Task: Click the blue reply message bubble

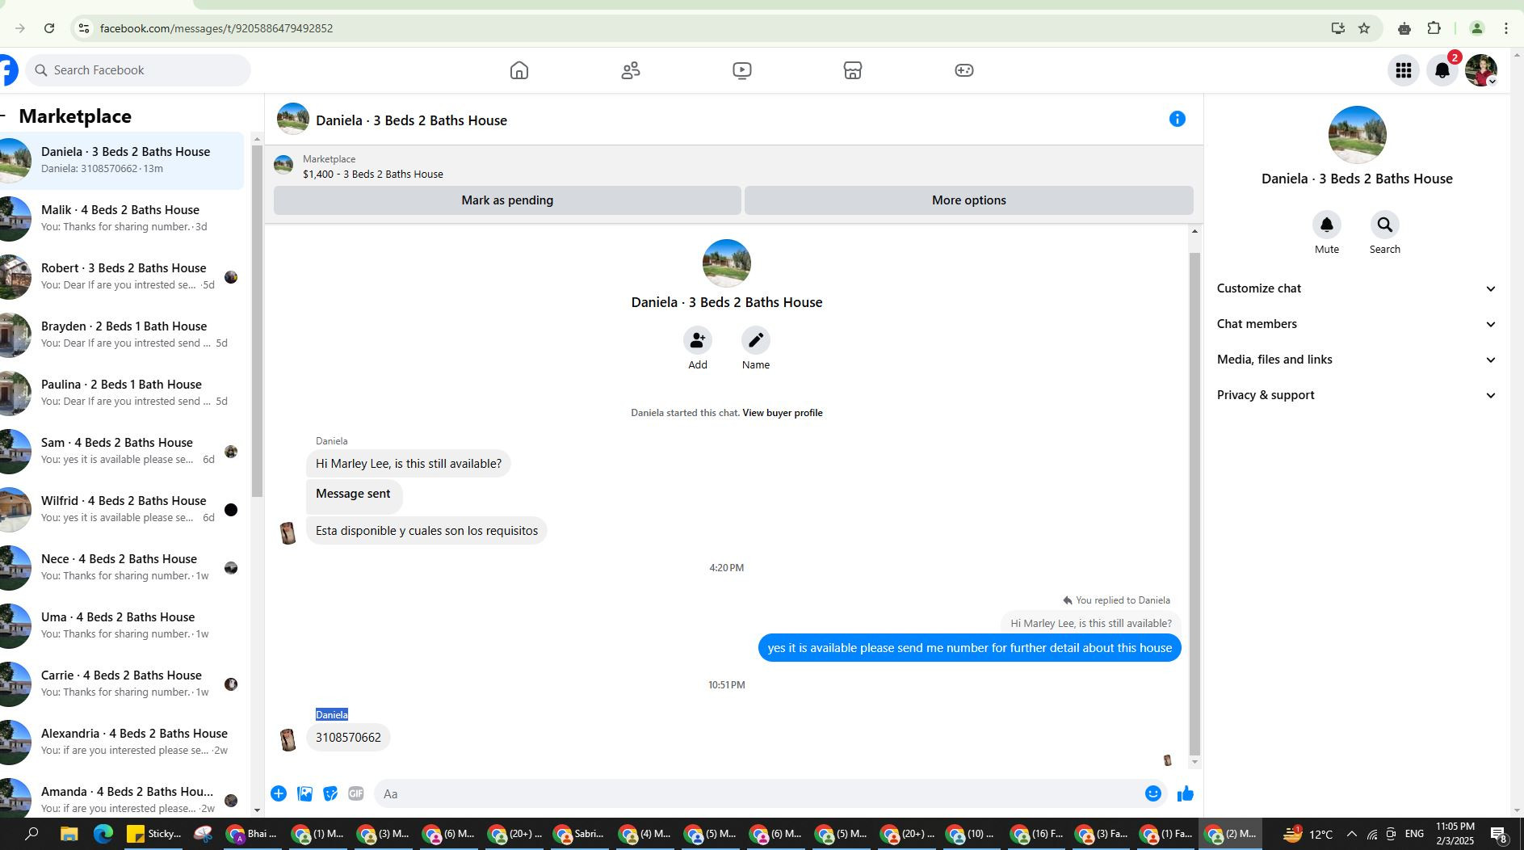Action: 969,648
